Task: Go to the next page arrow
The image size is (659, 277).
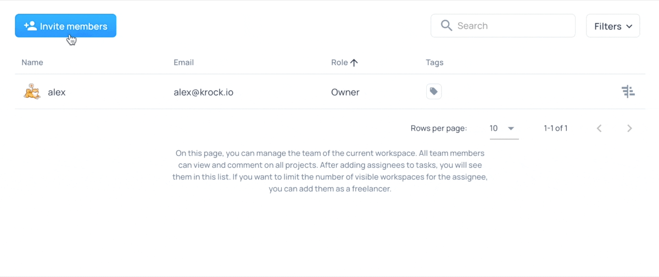Action: [629, 128]
